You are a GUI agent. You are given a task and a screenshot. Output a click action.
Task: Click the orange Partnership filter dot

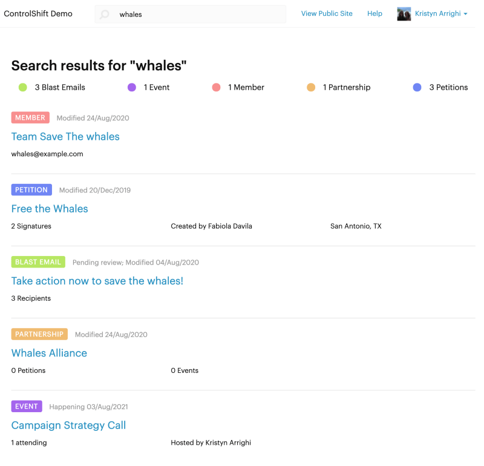click(311, 87)
